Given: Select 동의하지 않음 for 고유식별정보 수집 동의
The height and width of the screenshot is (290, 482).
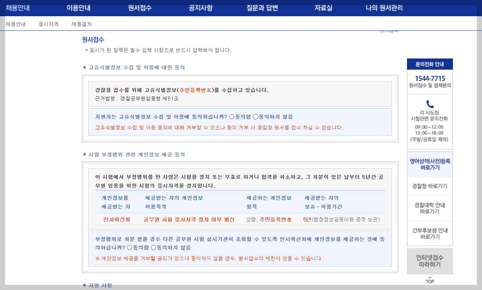Looking at the screenshot, I should point(256,116).
